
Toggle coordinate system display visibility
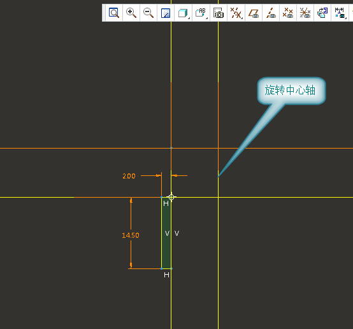305,13
